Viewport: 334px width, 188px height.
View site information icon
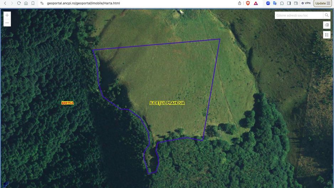(x=42, y=3)
